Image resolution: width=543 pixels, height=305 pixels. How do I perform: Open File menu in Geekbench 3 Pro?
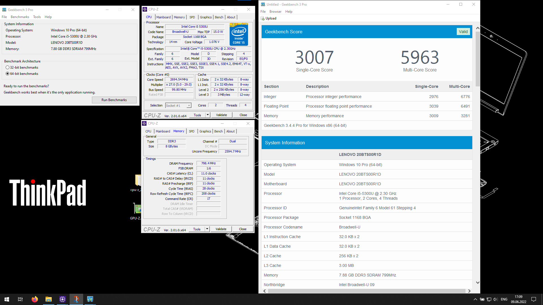[x=4, y=17]
